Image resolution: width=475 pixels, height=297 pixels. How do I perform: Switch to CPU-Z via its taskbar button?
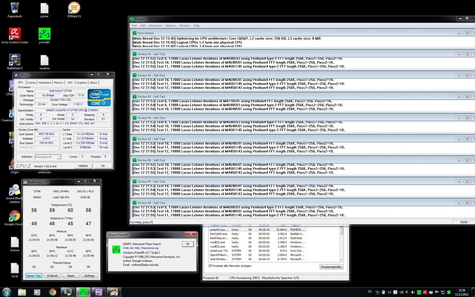coord(99,292)
